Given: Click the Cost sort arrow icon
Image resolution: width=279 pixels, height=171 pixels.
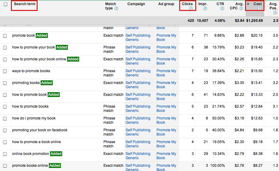Looking at the screenshot, I should [x=248, y=4].
